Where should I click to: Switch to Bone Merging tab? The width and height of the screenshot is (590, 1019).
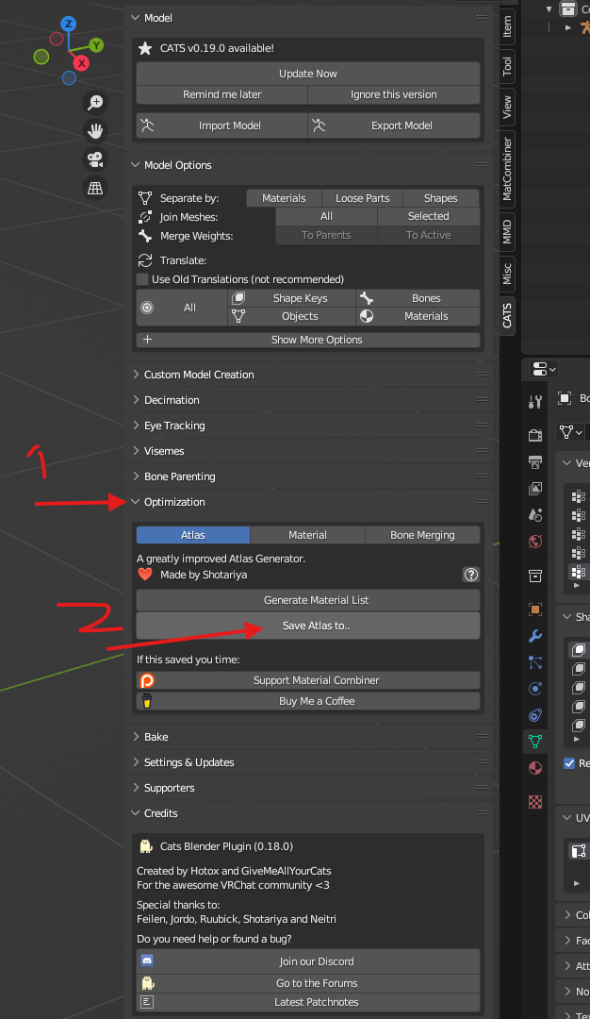click(422, 535)
